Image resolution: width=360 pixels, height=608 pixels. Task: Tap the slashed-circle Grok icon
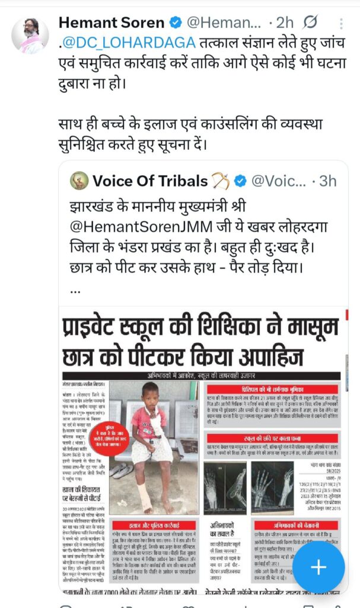tap(310, 23)
